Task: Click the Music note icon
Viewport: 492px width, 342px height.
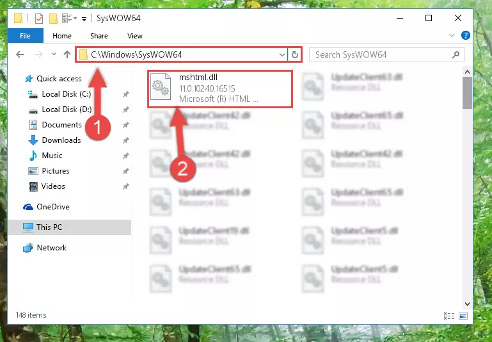Action: click(33, 156)
